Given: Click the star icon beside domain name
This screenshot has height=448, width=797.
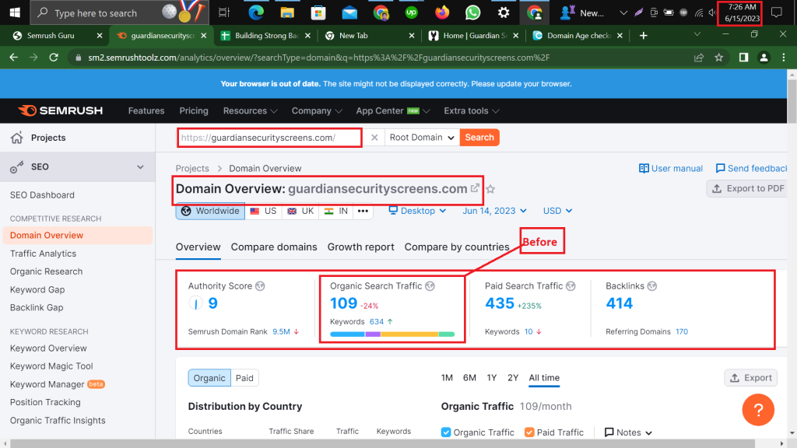Looking at the screenshot, I should (490, 189).
